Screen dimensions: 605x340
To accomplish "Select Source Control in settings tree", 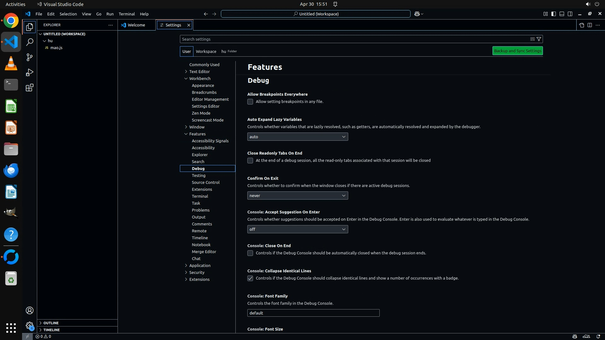I will pyautogui.click(x=205, y=182).
